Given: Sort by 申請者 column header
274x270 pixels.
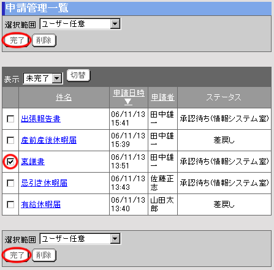Looking at the screenshot, I should [162, 97].
